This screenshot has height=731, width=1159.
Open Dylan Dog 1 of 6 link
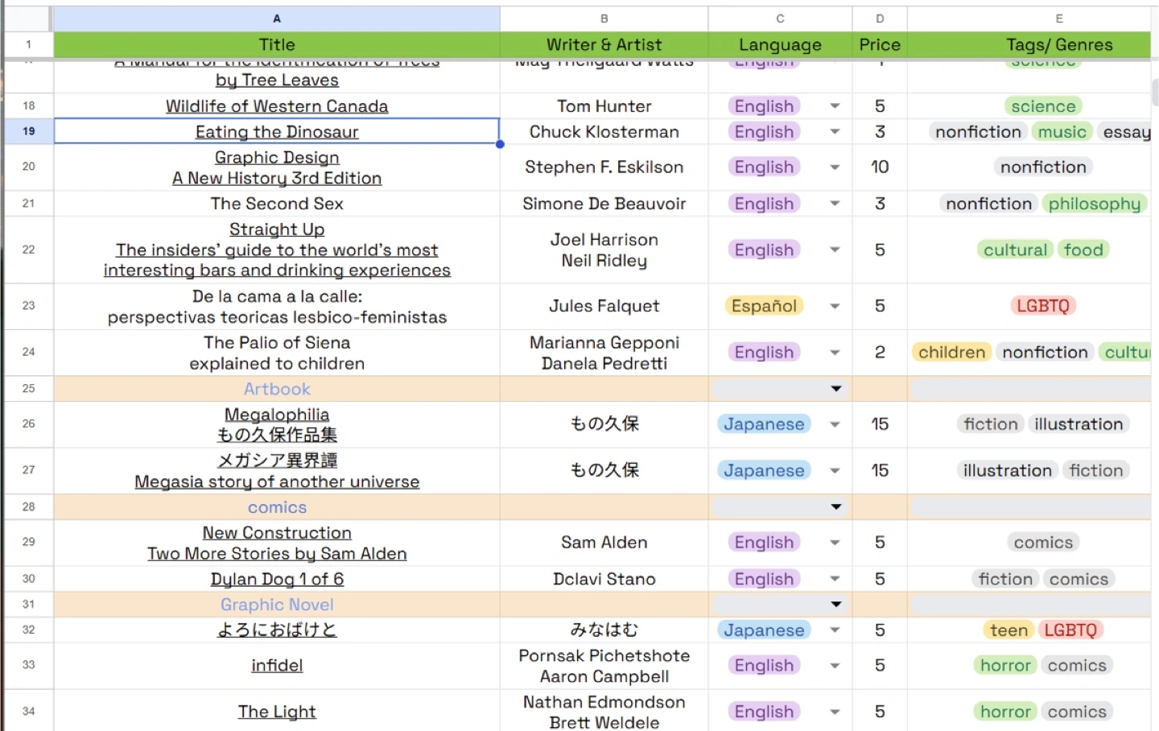click(x=277, y=579)
